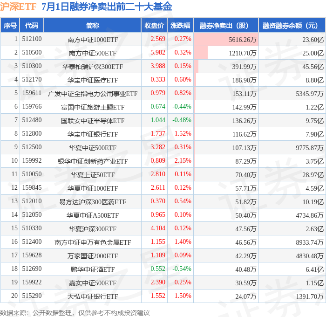The height and width of the screenshot is (317, 326).
Task: Click balance value 9775.87万
Action: pyautogui.click(x=310, y=148)
